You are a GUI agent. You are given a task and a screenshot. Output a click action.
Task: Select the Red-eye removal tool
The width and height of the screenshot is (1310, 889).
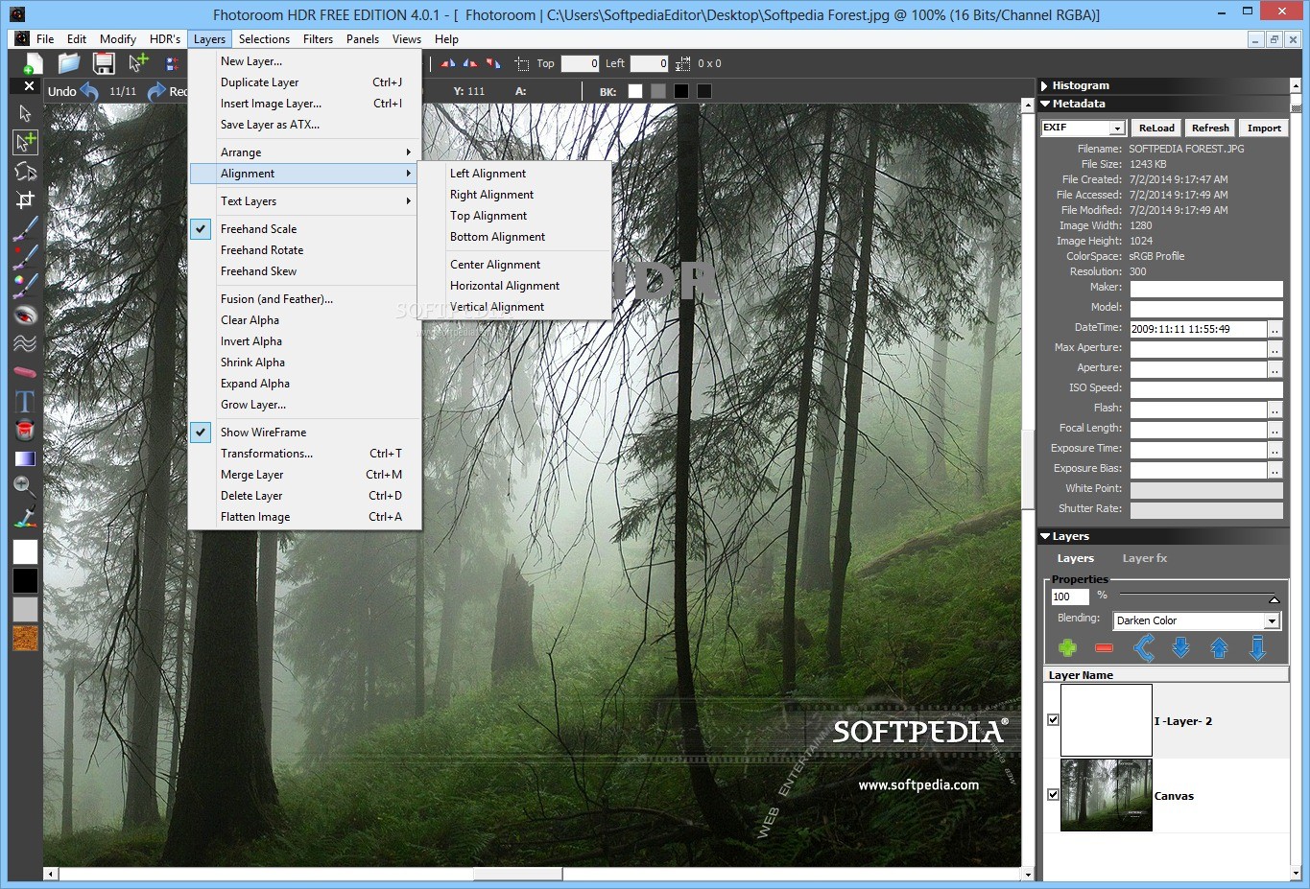point(25,315)
